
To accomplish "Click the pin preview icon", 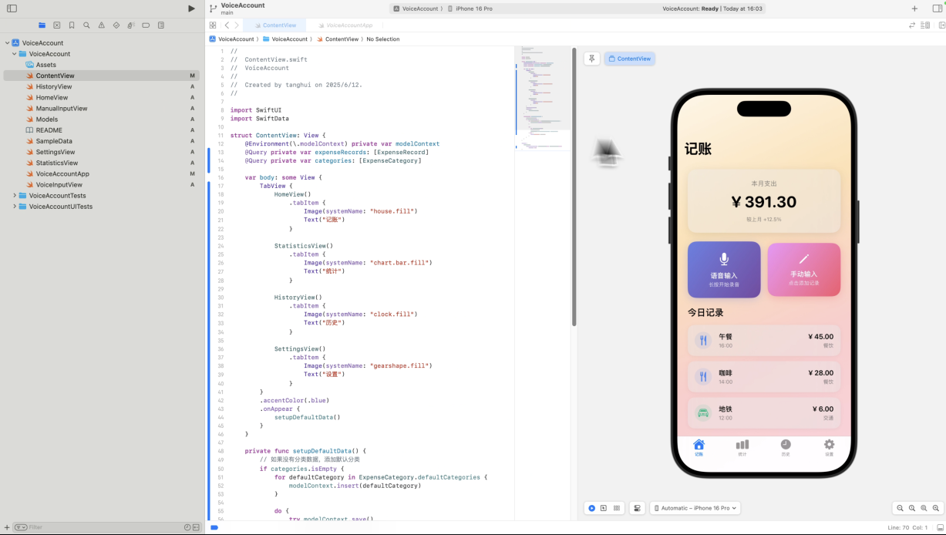I will click(591, 59).
